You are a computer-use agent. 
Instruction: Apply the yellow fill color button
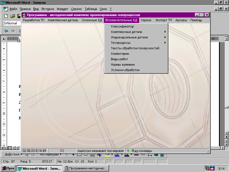point(107,155)
